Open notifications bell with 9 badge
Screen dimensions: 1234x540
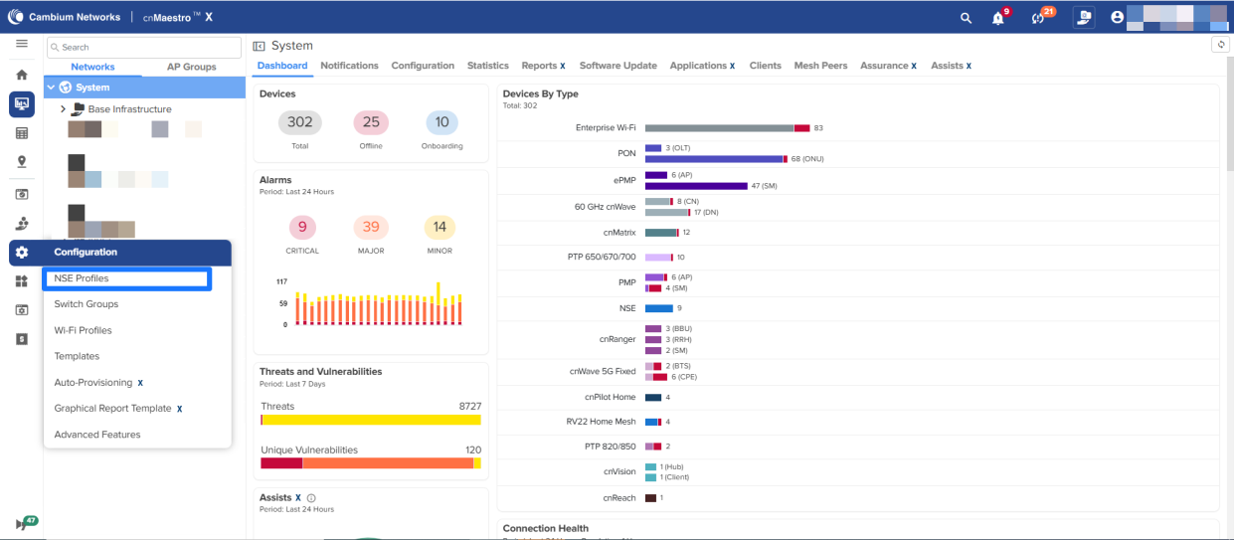pos(999,18)
